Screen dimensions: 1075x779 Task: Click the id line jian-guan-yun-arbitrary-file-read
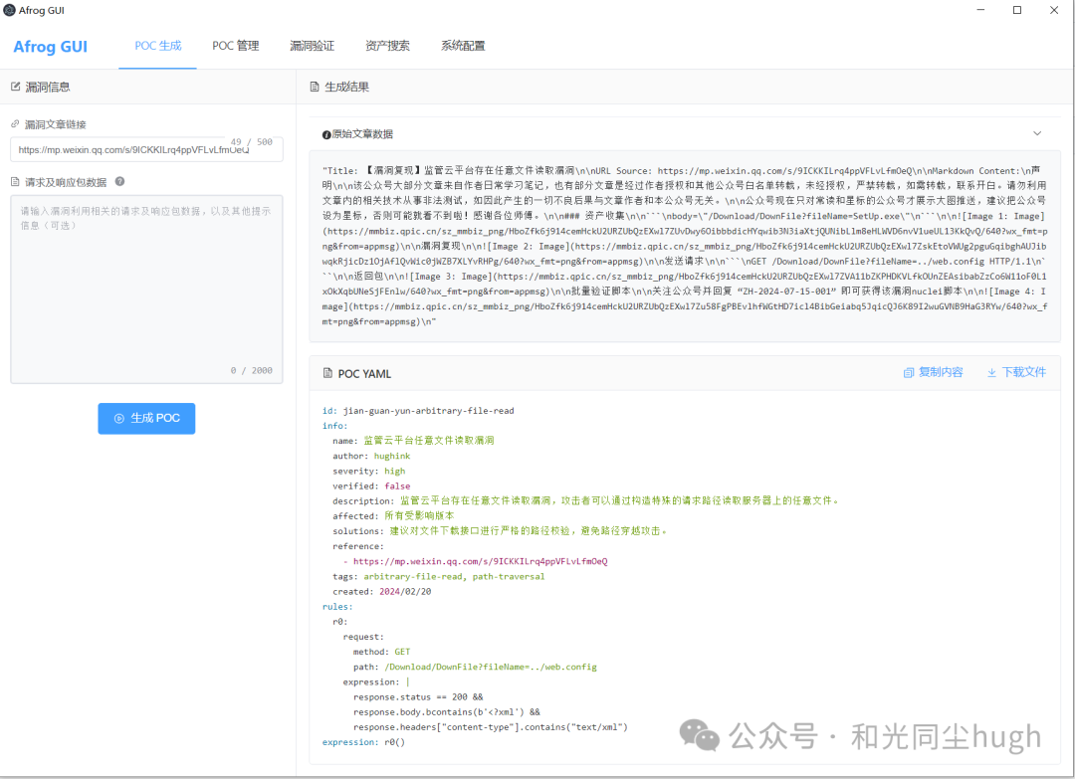point(418,411)
